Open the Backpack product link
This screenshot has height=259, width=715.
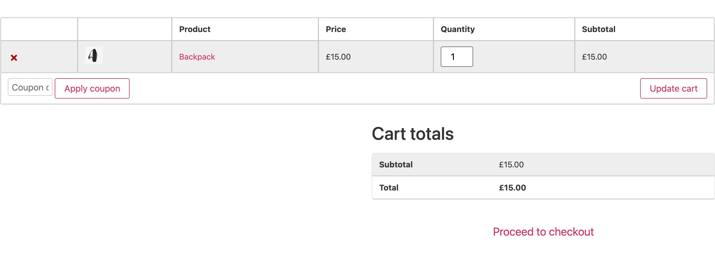197,57
